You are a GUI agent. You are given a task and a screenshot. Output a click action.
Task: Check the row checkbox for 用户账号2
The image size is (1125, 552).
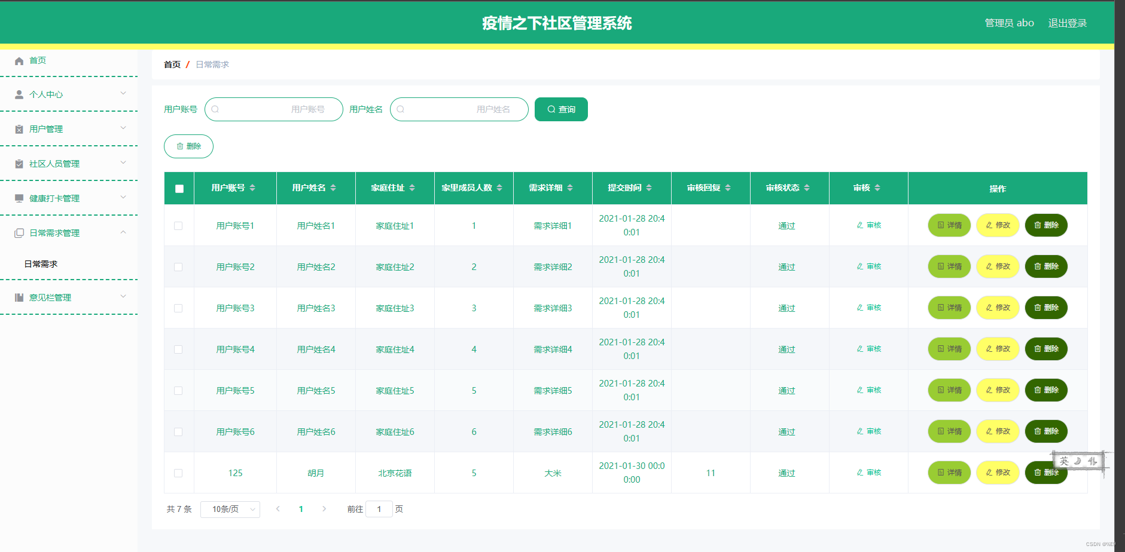click(178, 267)
